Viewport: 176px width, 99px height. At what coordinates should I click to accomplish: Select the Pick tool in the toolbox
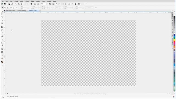[2, 11]
